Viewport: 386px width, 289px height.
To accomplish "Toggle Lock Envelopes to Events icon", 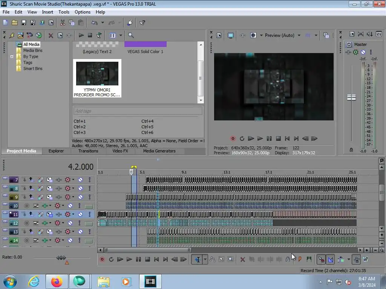I will [357, 259].
